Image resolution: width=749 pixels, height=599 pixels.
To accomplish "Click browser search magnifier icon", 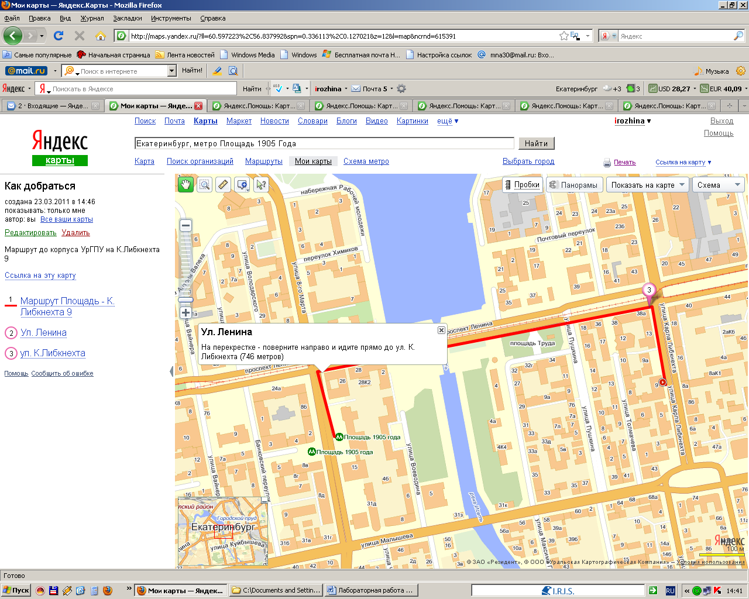I will tap(738, 36).
